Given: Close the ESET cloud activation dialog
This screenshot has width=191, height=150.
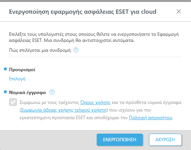Looking at the screenshot, I should (179, 11).
